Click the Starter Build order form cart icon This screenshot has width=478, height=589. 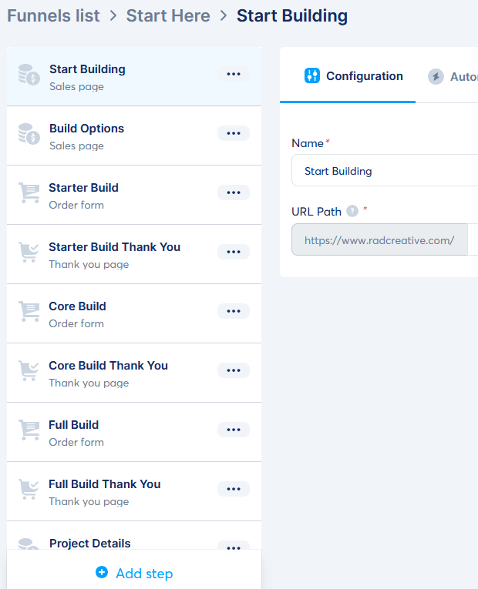tap(29, 193)
